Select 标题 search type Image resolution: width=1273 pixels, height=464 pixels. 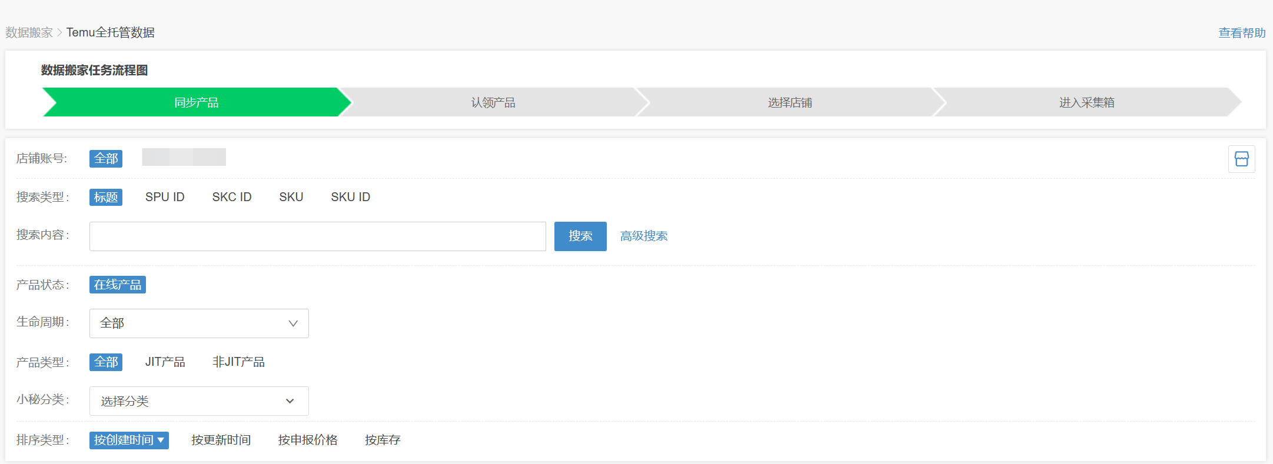(x=106, y=197)
